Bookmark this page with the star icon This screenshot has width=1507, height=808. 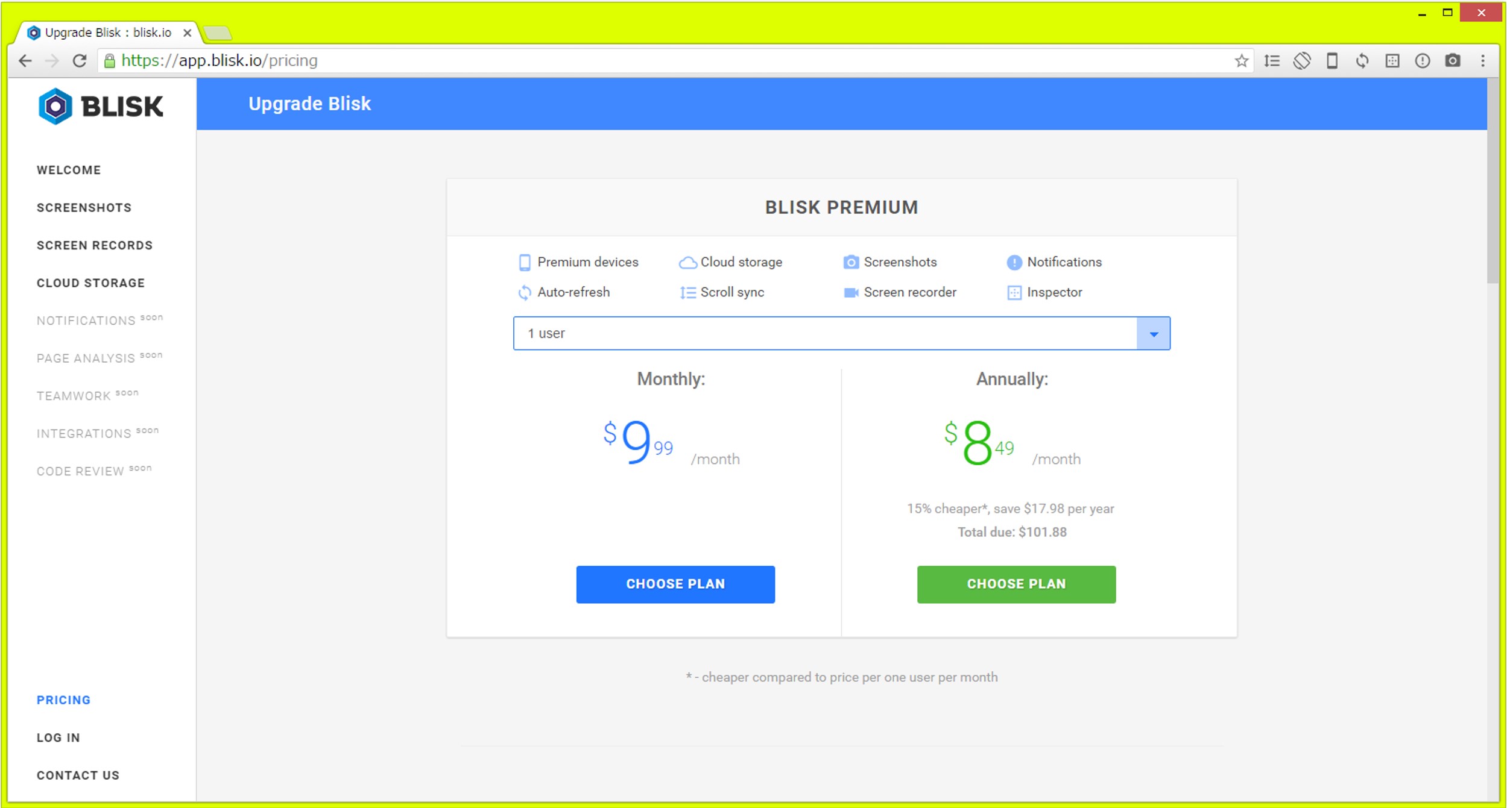[x=1241, y=61]
